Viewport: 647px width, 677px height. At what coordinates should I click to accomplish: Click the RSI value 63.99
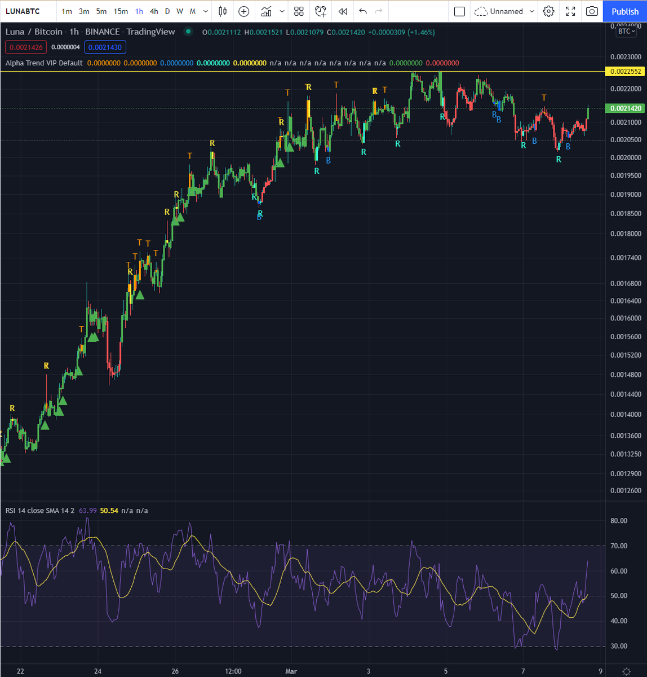pyautogui.click(x=87, y=511)
